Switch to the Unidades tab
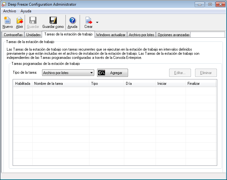The image size is (227, 180). point(33,35)
